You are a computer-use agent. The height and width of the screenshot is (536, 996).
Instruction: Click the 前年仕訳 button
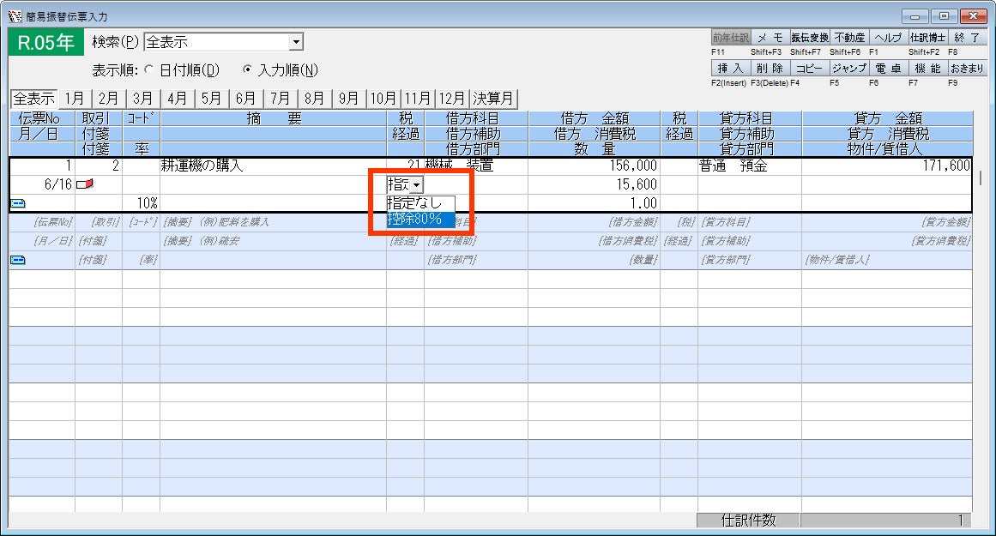pyautogui.click(x=730, y=38)
